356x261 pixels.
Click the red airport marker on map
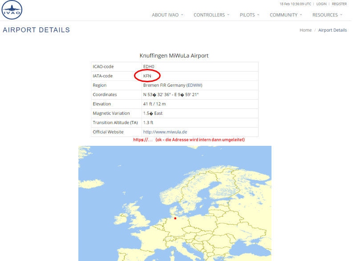click(x=175, y=218)
